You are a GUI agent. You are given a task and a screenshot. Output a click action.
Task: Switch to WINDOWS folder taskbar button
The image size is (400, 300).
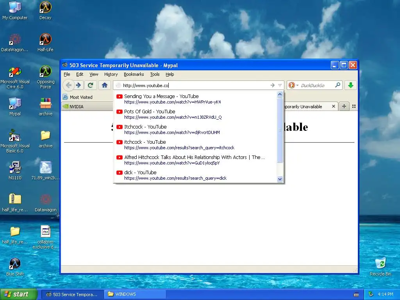click(x=135, y=295)
